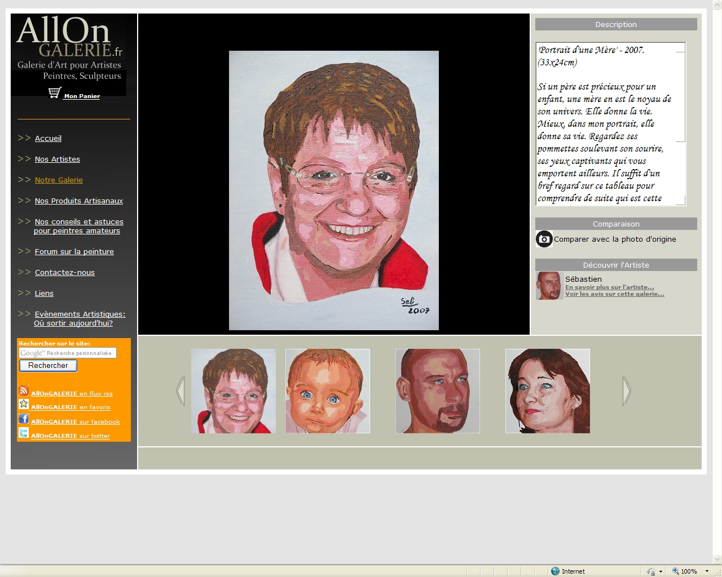Open the browser zoom level dropdown

tap(707, 571)
